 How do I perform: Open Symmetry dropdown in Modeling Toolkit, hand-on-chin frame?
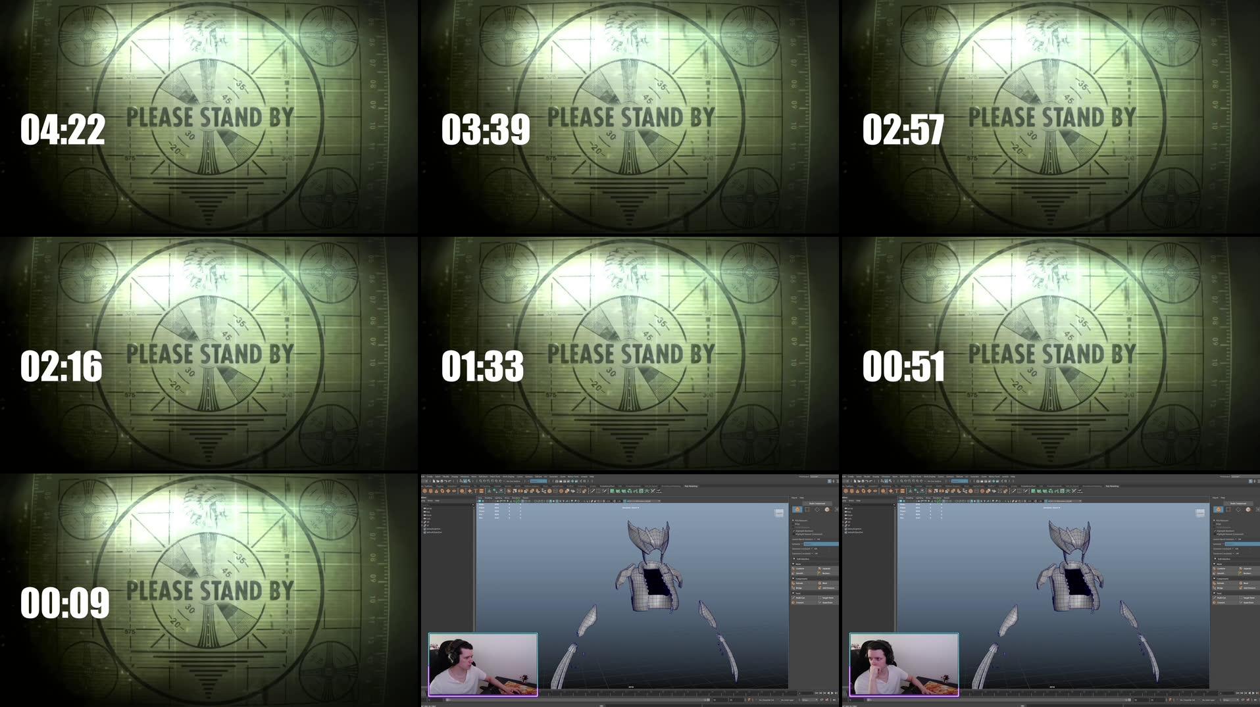coord(1242,544)
